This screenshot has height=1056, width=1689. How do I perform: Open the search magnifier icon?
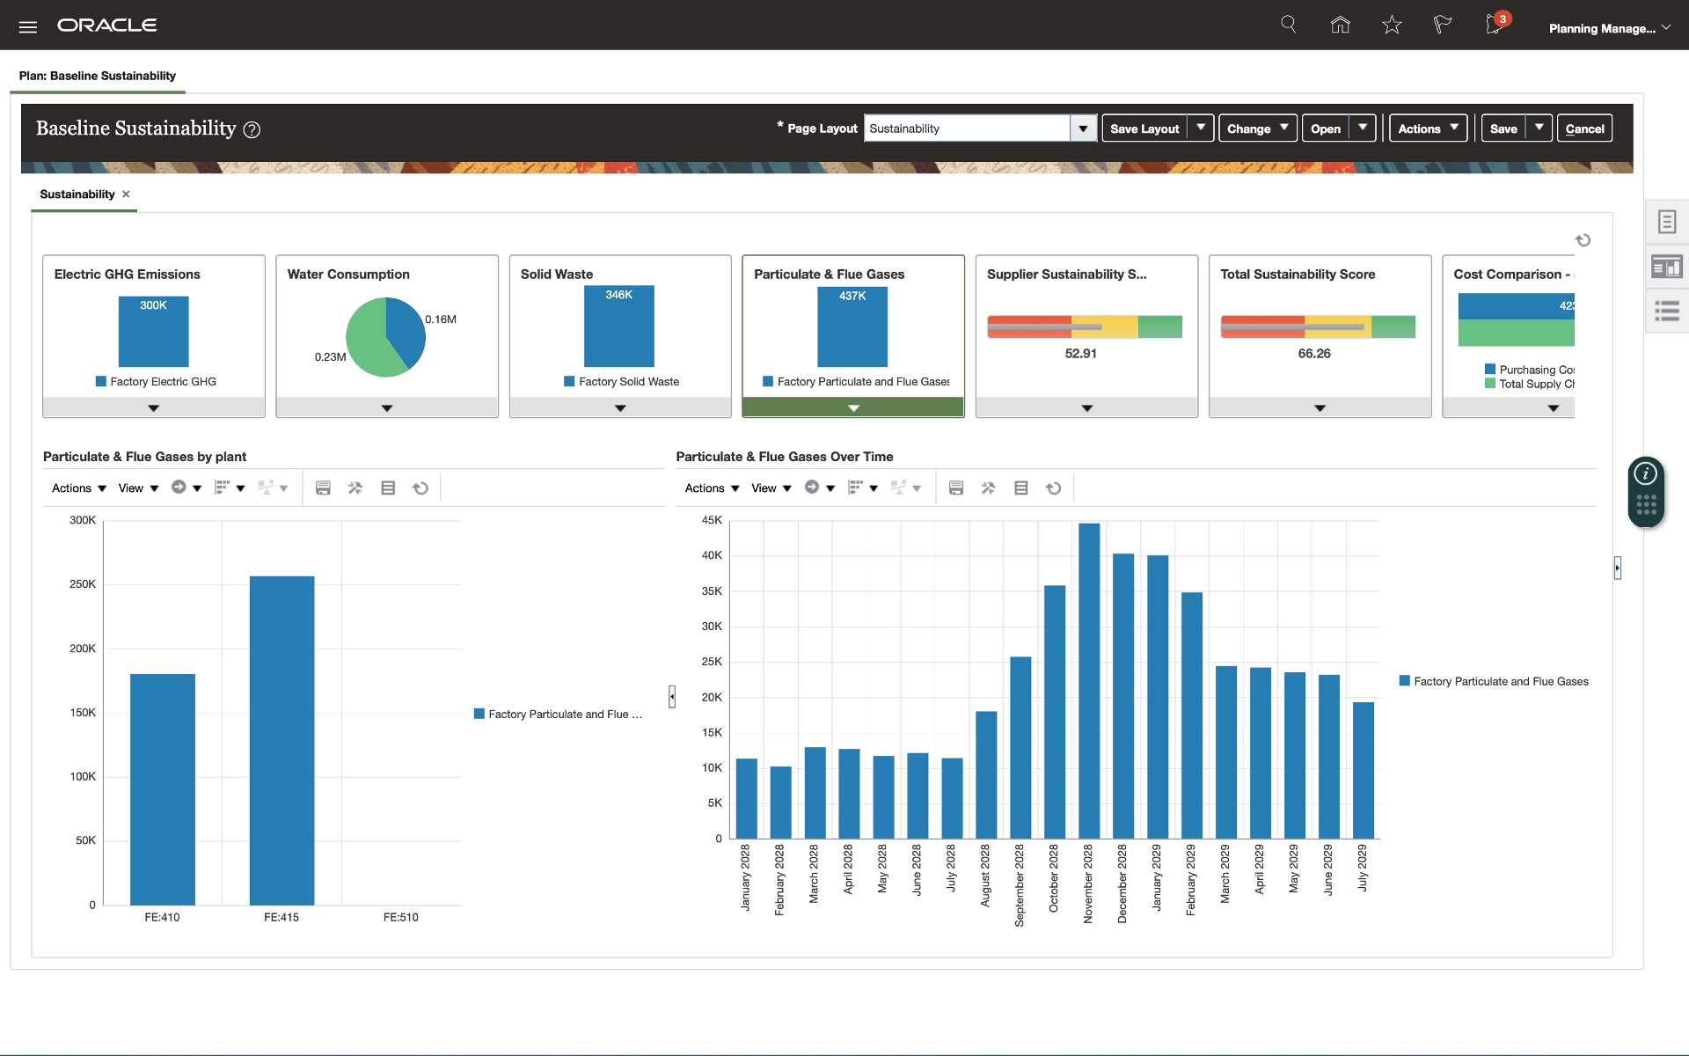click(1288, 25)
